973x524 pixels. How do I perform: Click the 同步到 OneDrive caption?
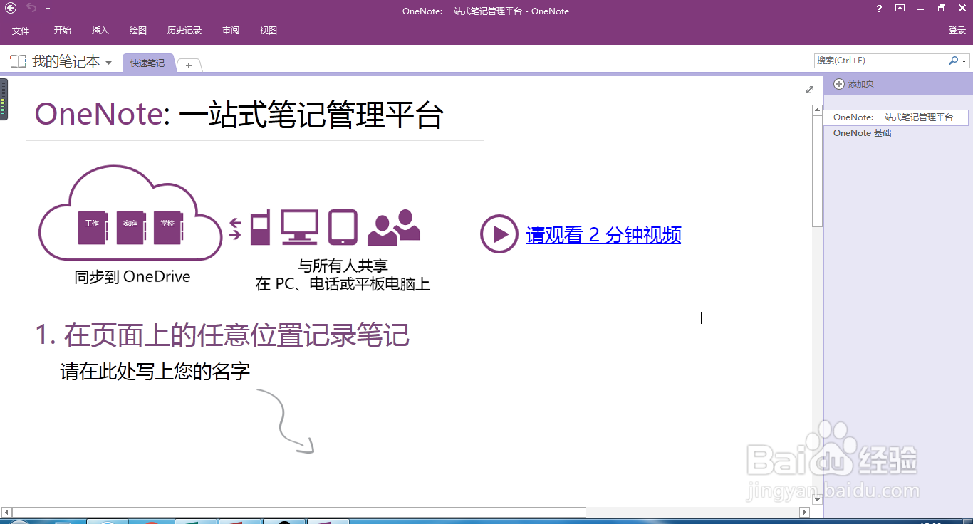(x=132, y=277)
